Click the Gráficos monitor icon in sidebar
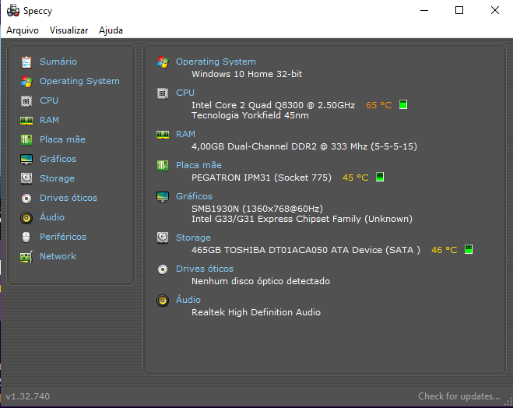 26,160
